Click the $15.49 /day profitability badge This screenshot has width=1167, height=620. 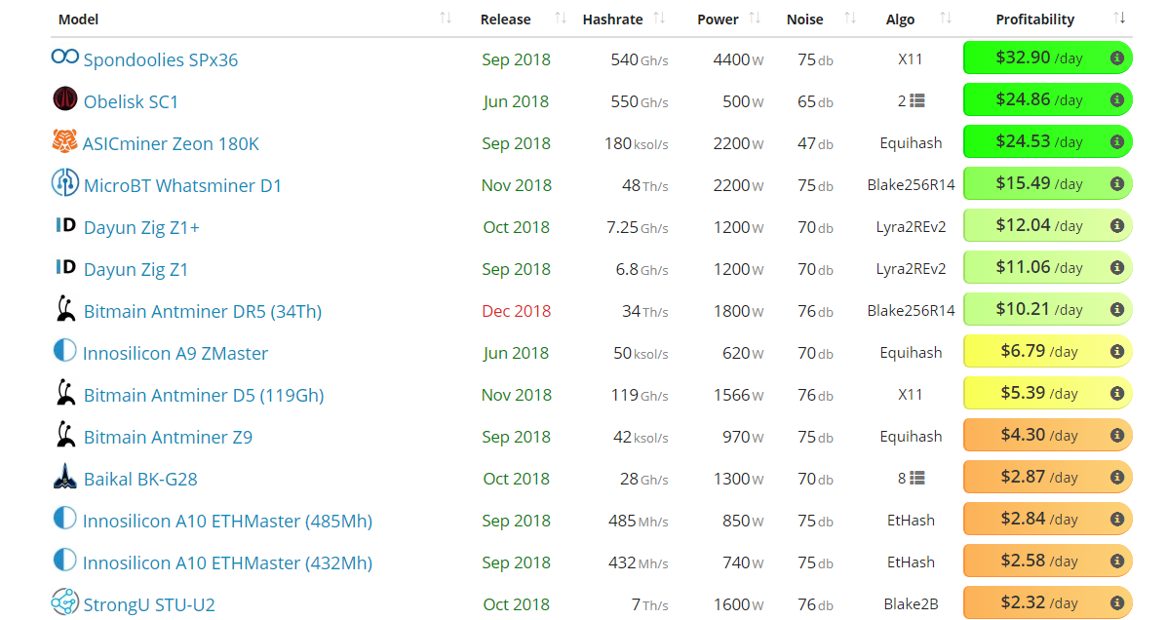pos(1047,184)
